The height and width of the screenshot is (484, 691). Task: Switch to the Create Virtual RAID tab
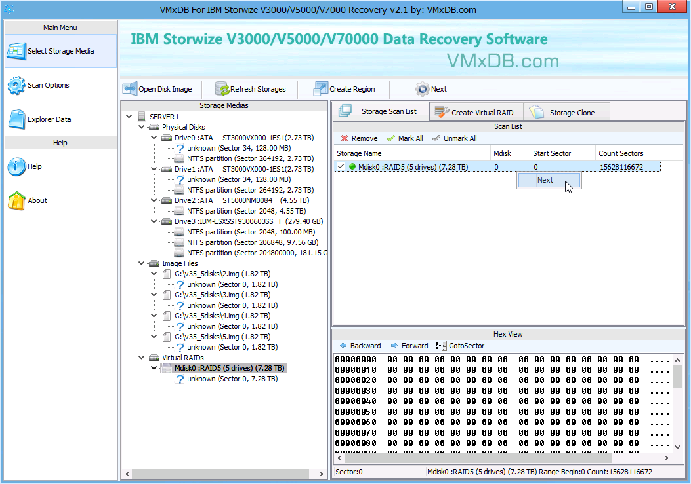[x=476, y=112]
